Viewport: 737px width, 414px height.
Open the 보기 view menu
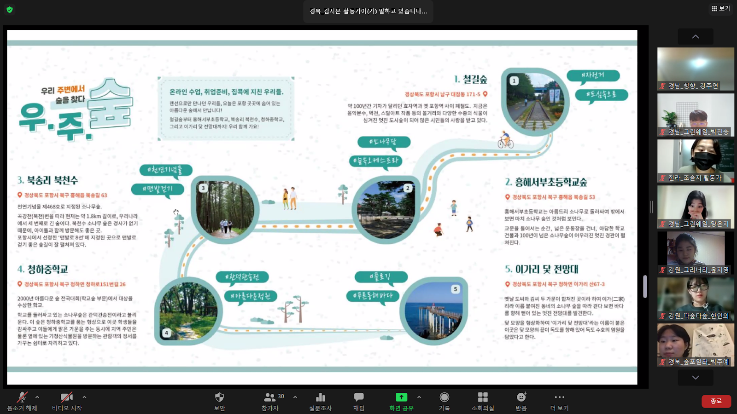(721, 8)
